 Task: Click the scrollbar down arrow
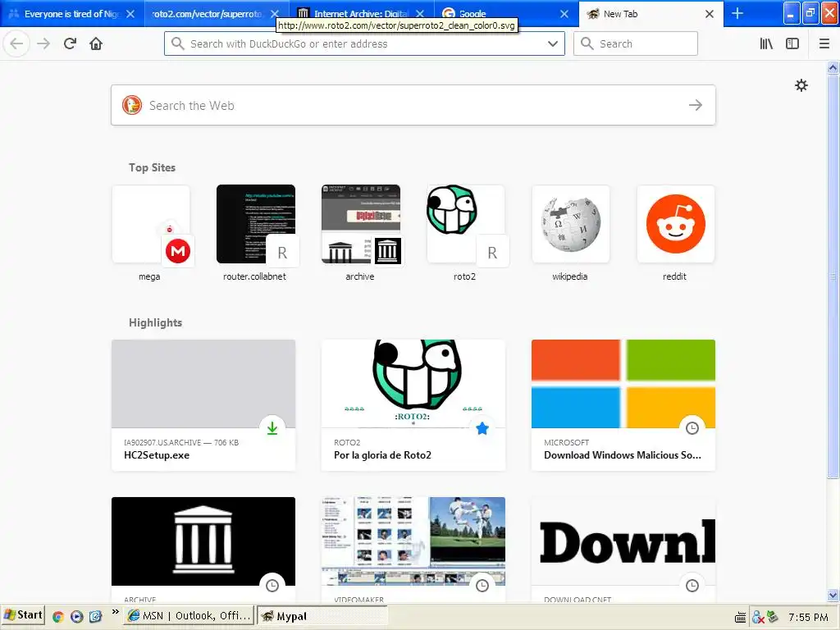833,596
